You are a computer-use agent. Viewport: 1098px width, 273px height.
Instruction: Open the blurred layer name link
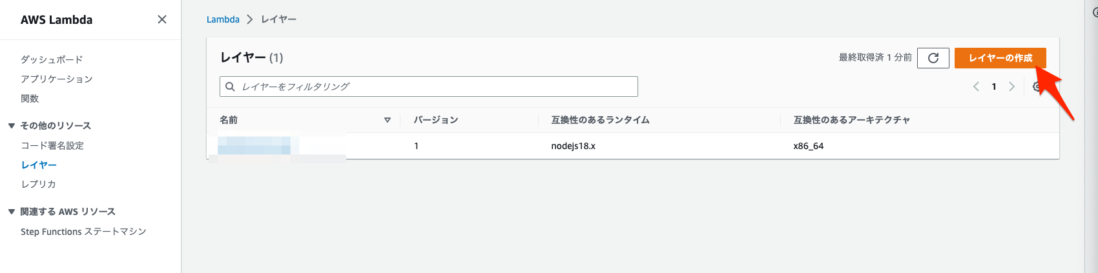pyautogui.click(x=254, y=146)
